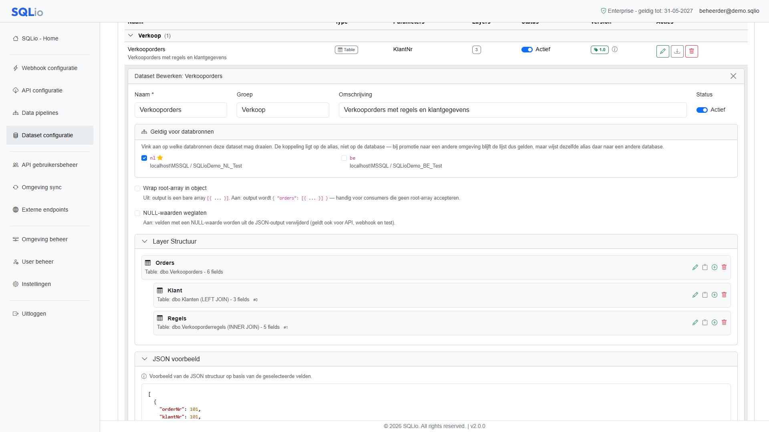Click version info icon next to 1.0

point(615,49)
